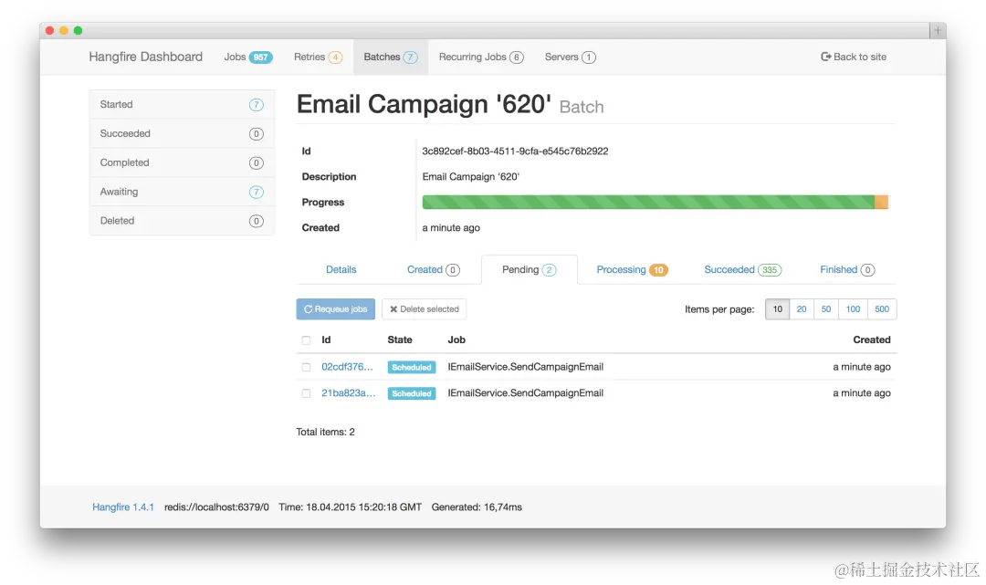Screen dimensions: 986x585
Task: Select the Started batches sidebar item
Action: pyautogui.click(x=182, y=104)
